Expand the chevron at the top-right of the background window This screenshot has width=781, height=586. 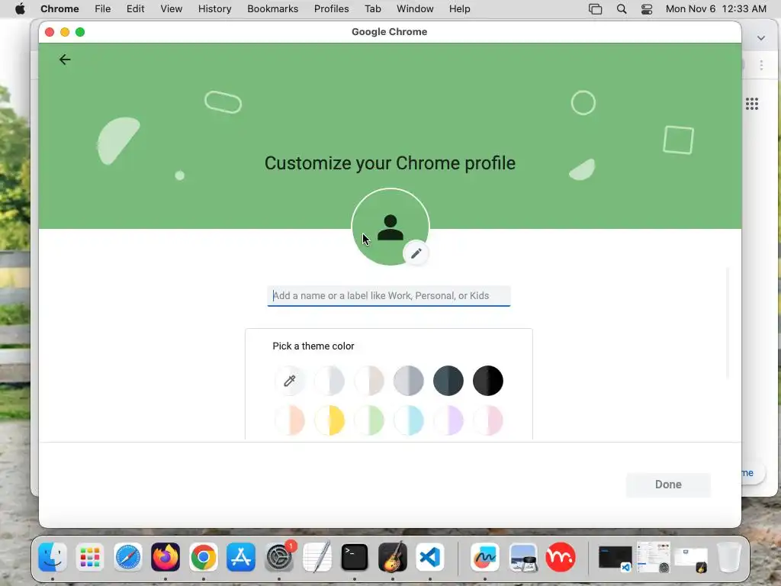(761, 38)
